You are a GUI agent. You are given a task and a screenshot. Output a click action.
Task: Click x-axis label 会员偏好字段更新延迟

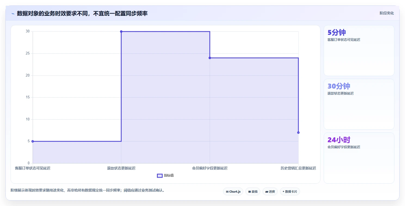(x=210, y=168)
